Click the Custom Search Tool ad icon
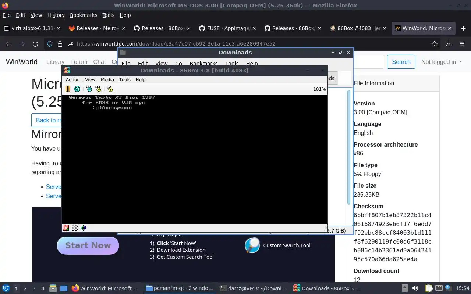The image size is (471, 294). click(252, 245)
